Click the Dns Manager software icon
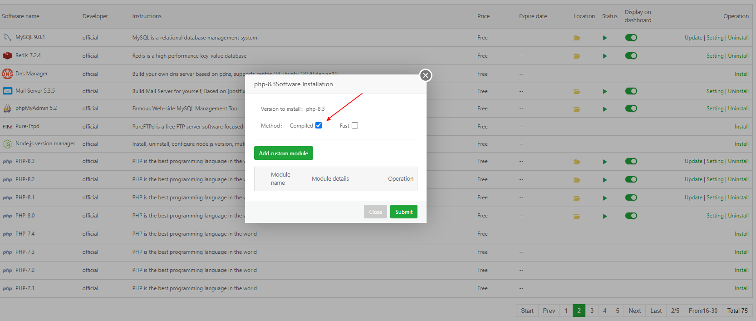 (7, 74)
